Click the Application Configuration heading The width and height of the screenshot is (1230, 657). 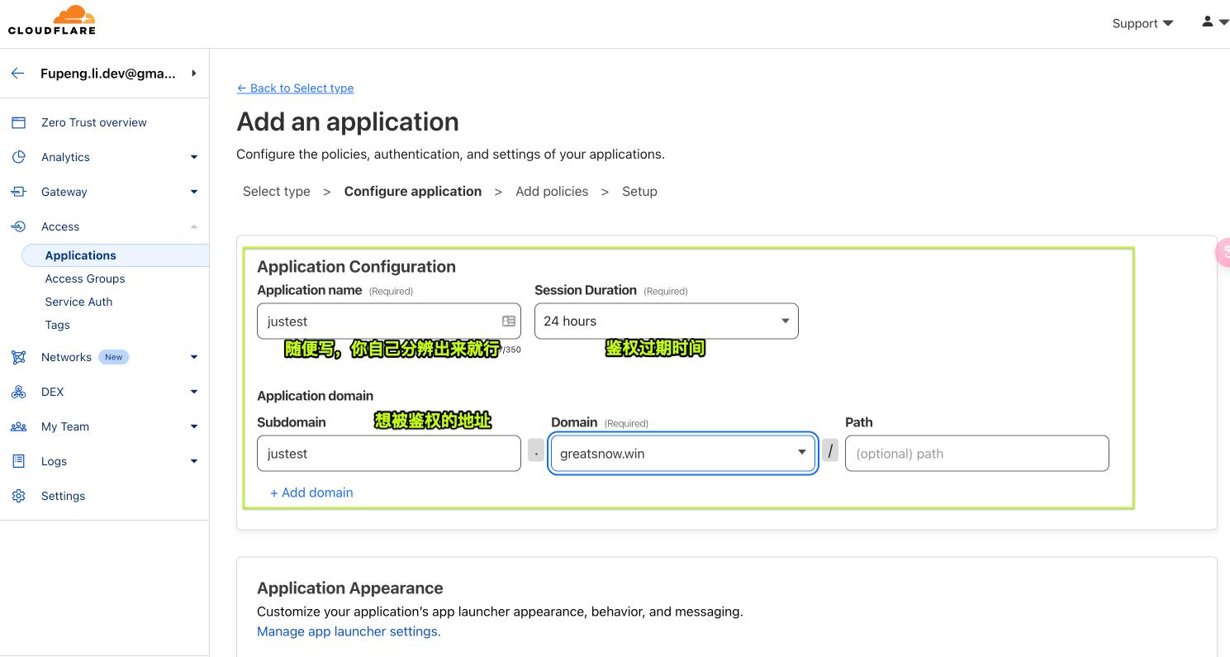tap(356, 267)
